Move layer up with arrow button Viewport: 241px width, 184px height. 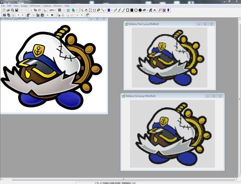(82, 15)
